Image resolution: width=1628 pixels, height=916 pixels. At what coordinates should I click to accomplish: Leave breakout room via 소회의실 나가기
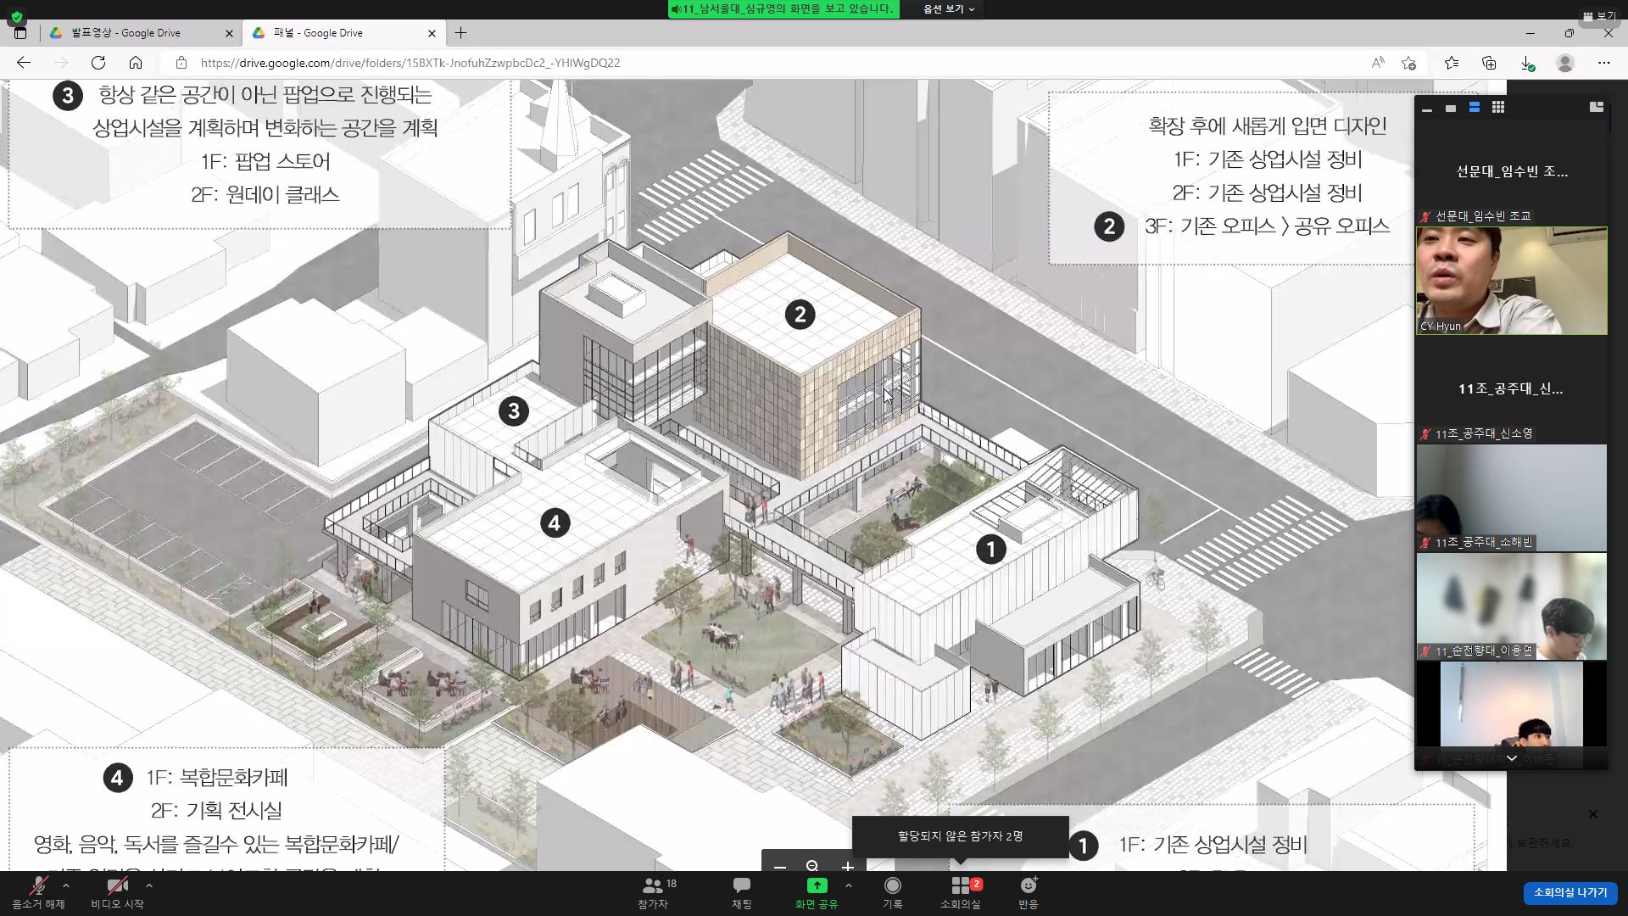(1569, 892)
